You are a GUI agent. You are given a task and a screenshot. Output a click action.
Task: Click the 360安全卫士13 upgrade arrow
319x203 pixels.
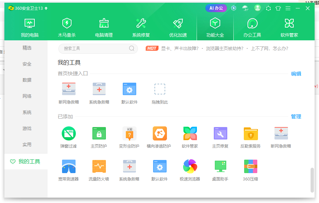click(46, 8)
